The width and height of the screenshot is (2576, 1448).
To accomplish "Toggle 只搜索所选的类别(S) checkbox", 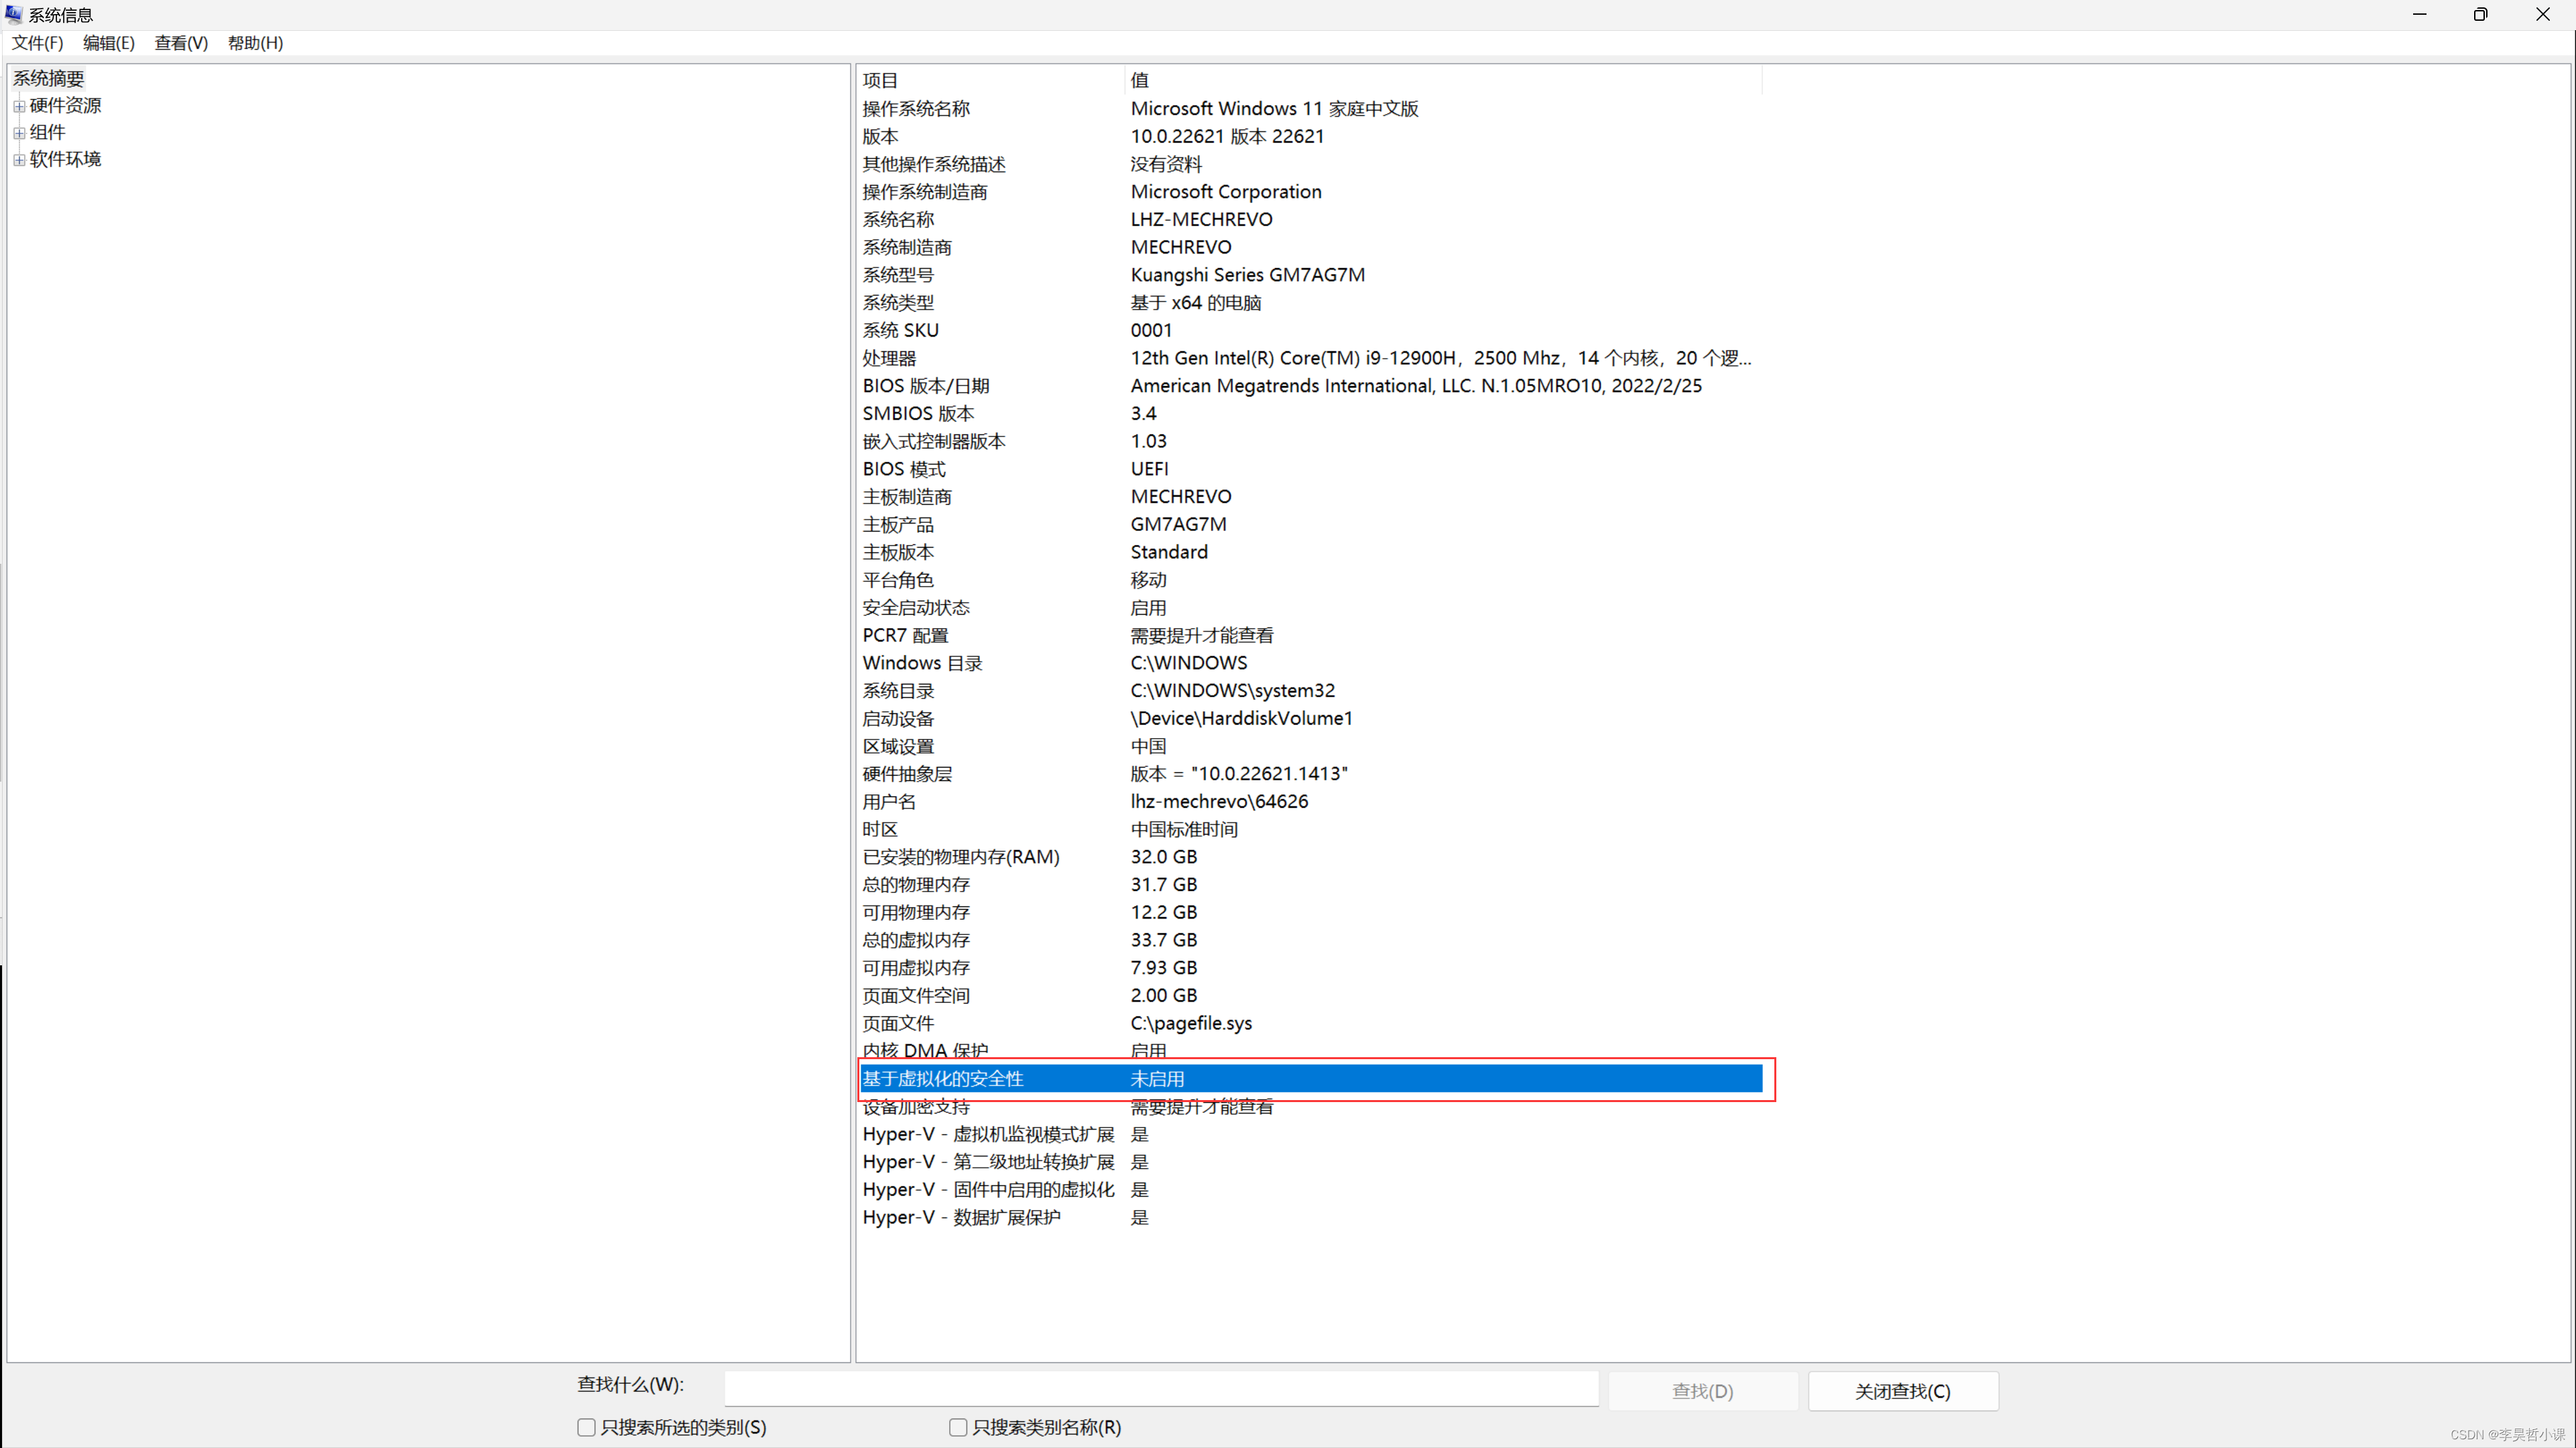I will click(586, 1427).
